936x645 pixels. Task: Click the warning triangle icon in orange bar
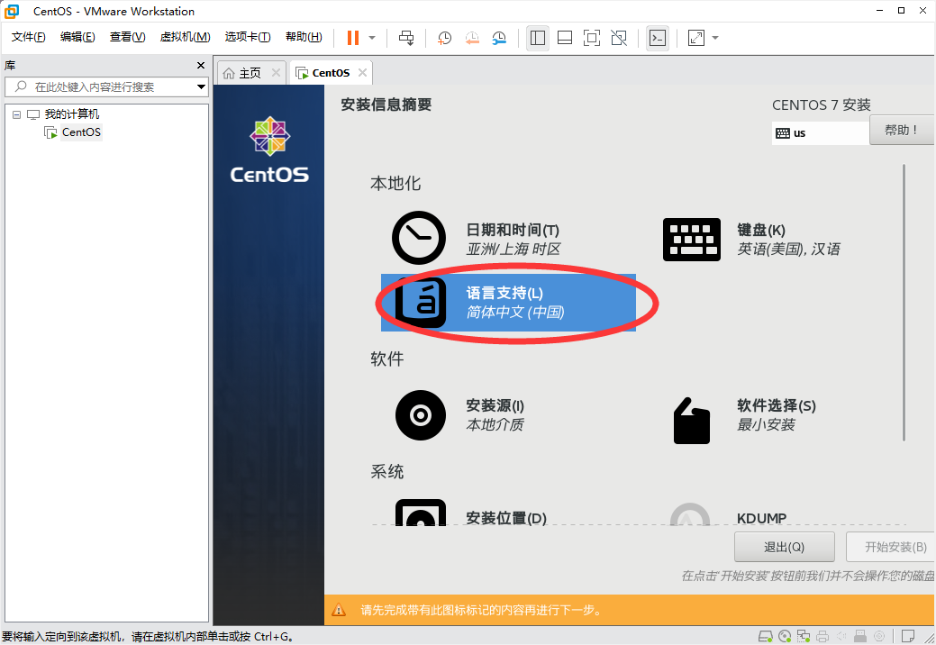(339, 610)
